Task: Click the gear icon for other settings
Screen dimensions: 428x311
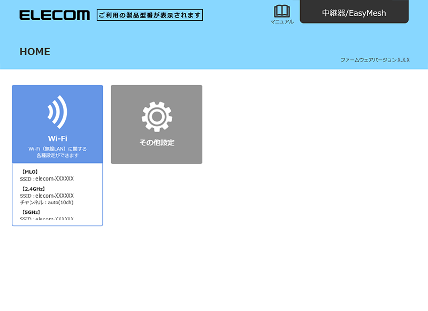Action: click(157, 116)
